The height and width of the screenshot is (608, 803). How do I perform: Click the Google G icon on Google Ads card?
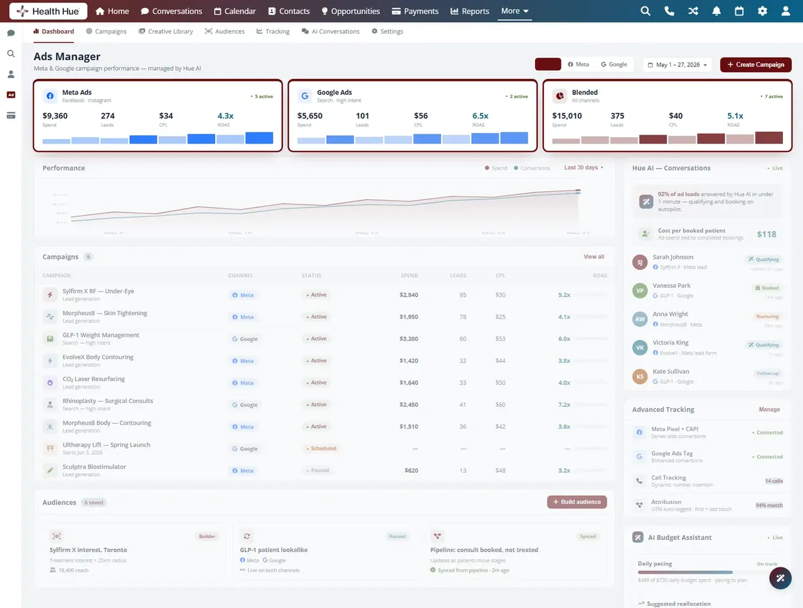305,96
